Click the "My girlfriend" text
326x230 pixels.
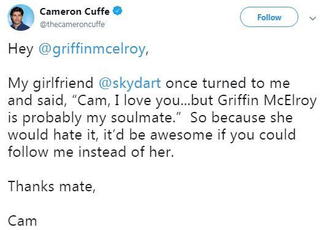coord(50,84)
